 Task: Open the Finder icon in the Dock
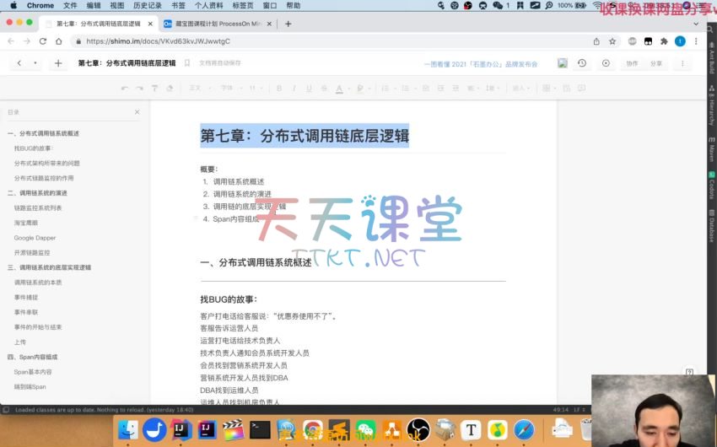[x=128, y=430]
